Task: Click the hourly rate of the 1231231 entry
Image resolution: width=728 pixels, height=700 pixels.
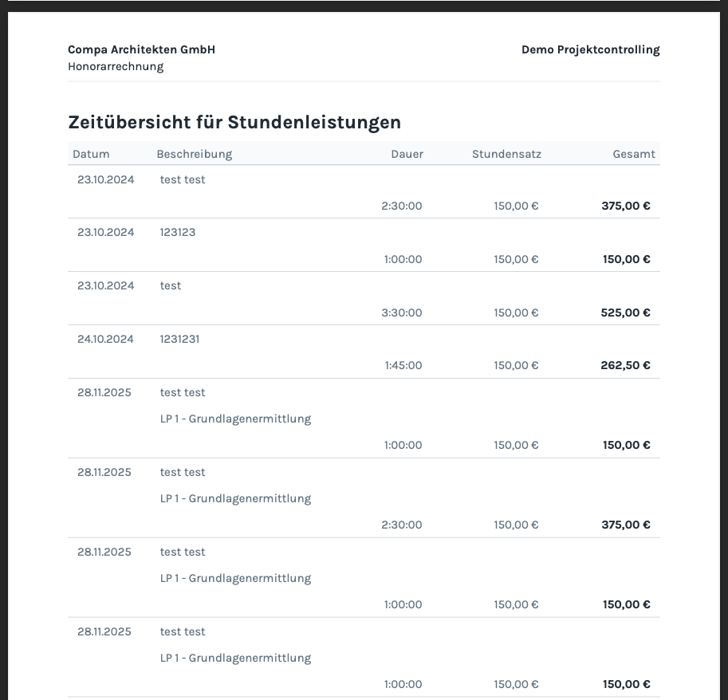Action: [x=516, y=365]
